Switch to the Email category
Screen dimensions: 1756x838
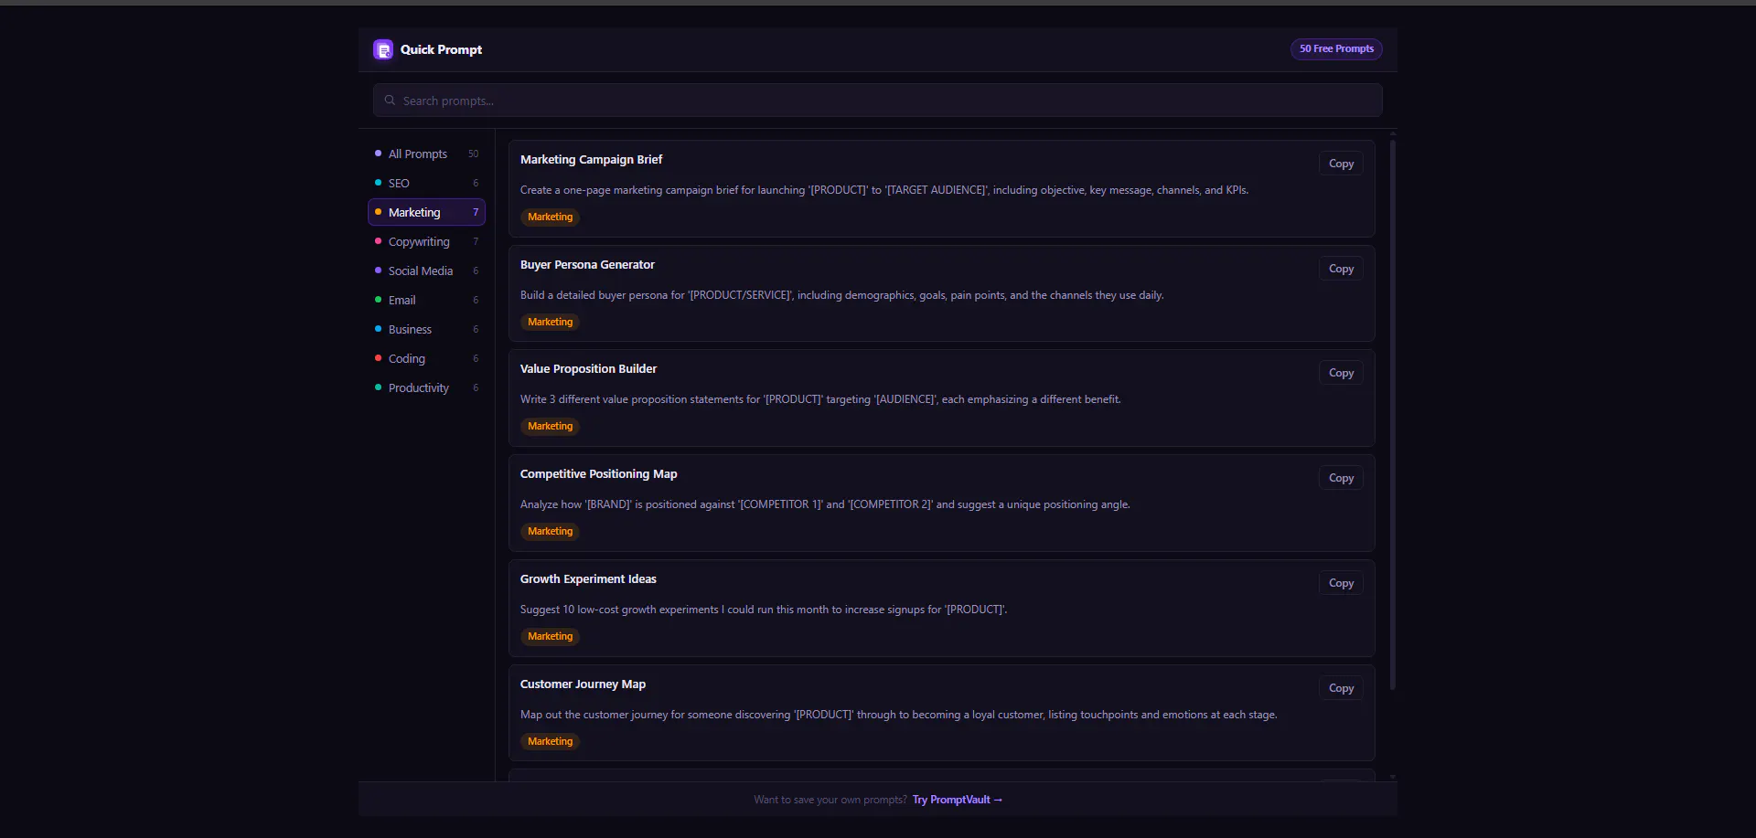click(x=426, y=300)
